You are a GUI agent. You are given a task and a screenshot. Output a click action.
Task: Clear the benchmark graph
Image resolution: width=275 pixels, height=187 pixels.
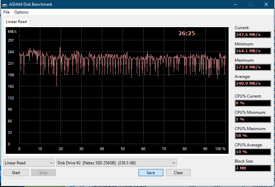(178, 173)
